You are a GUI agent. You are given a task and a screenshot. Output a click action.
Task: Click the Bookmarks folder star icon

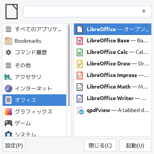(8, 41)
